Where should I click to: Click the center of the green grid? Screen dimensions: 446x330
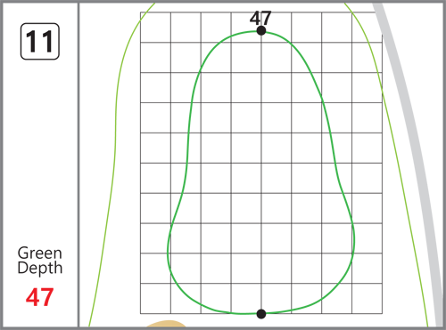click(x=261, y=163)
